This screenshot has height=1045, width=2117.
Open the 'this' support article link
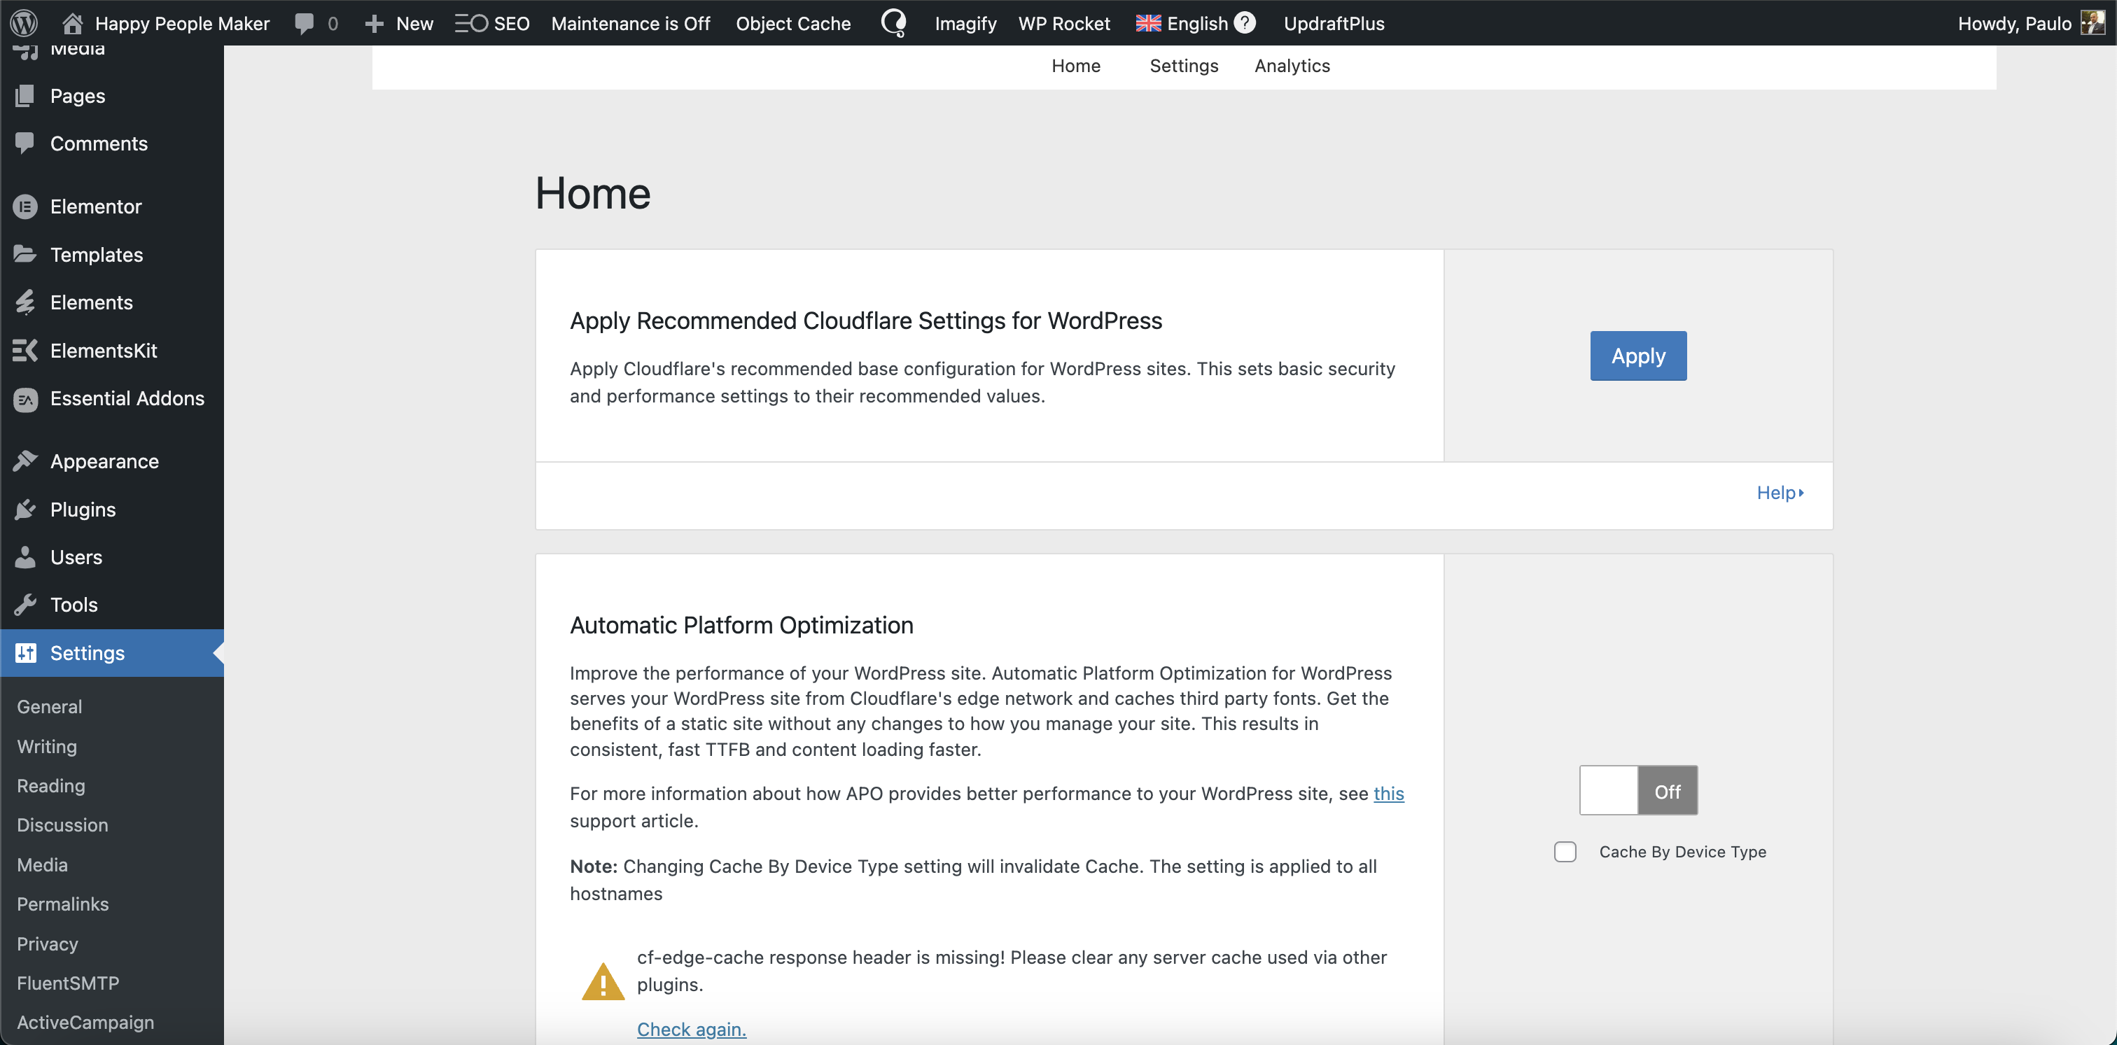pyautogui.click(x=1388, y=794)
